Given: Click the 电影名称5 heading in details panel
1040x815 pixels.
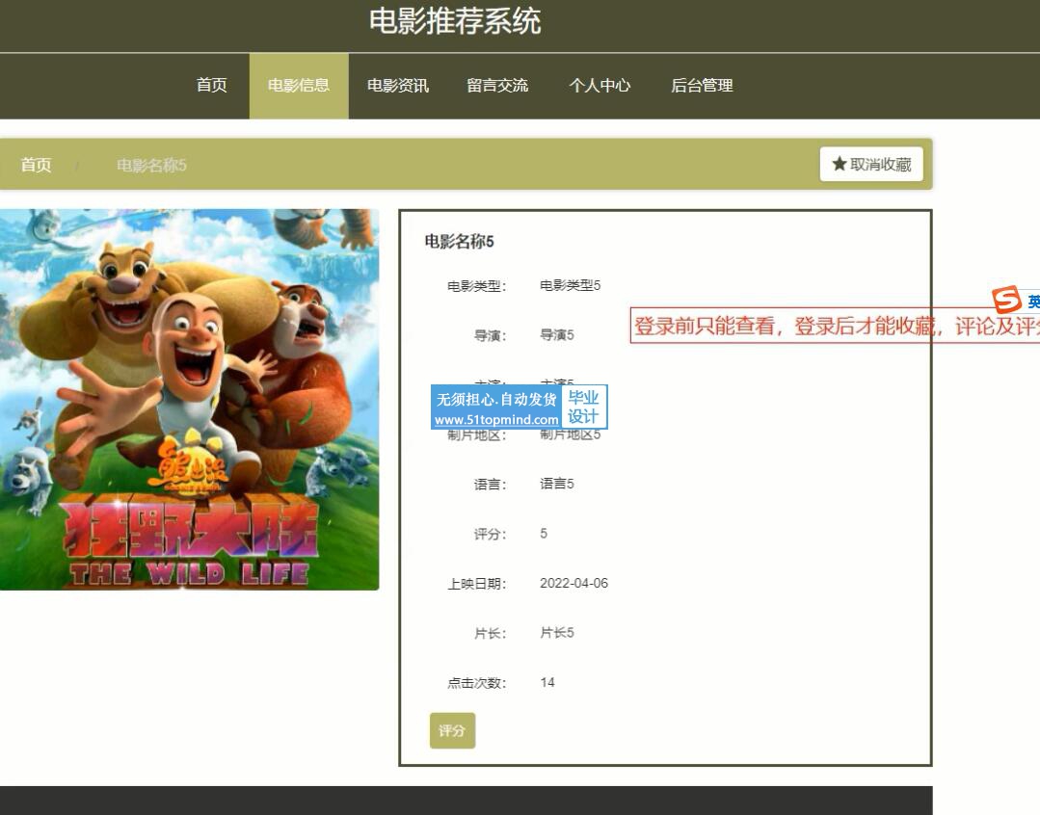Looking at the screenshot, I should 459,242.
